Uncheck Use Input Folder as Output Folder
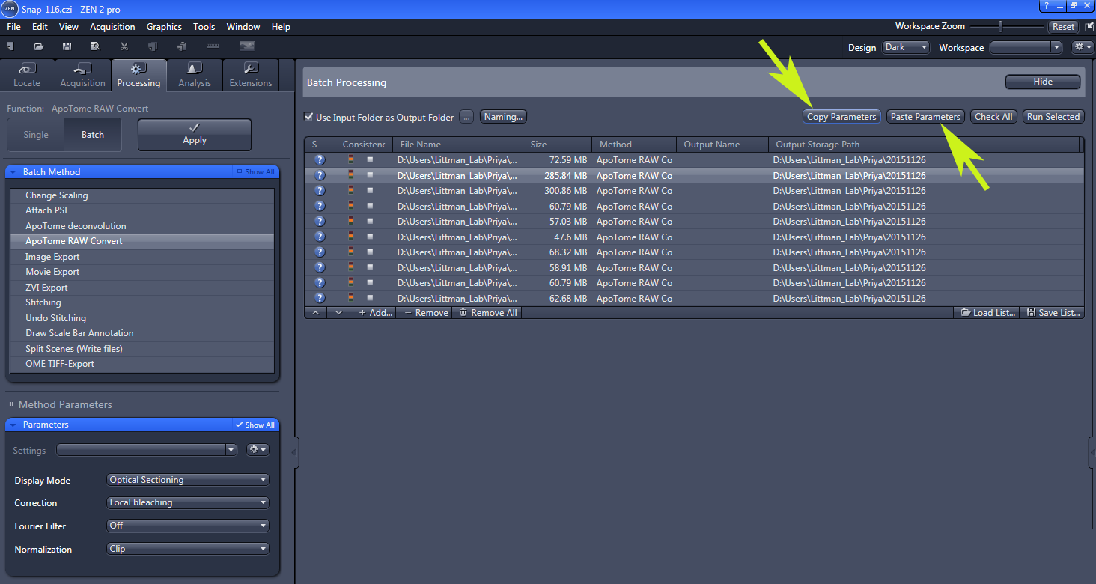This screenshot has width=1096, height=584. coord(308,117)
